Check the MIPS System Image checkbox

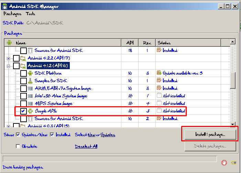click(x=23, y=104)
